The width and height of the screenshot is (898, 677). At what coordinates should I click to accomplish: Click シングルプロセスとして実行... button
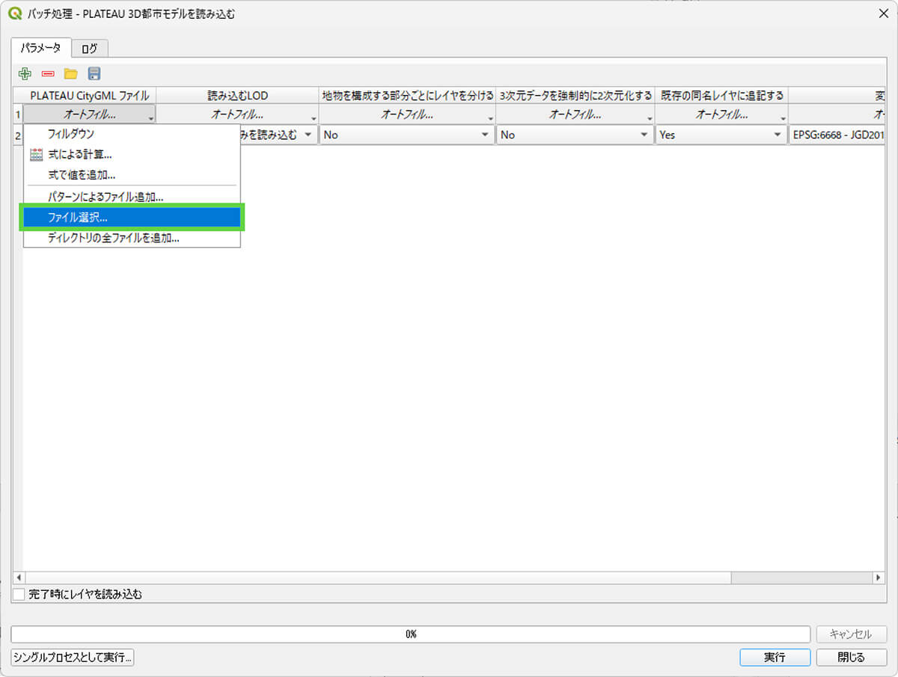pos(73,657)
